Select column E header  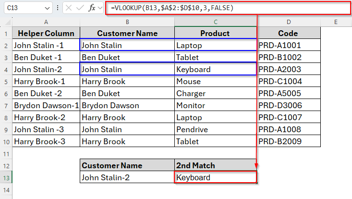(x=335, y=22)
